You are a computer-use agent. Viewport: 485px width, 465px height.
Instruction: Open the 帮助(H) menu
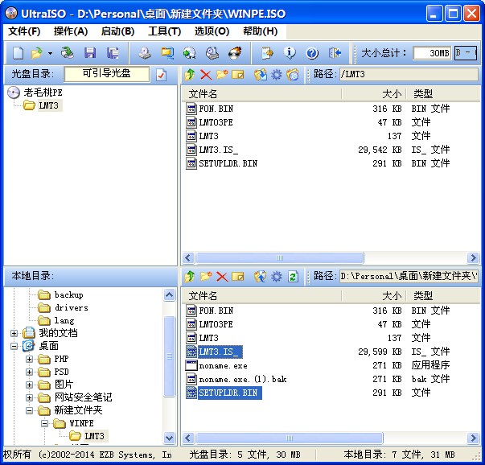[x=260, y=31]
